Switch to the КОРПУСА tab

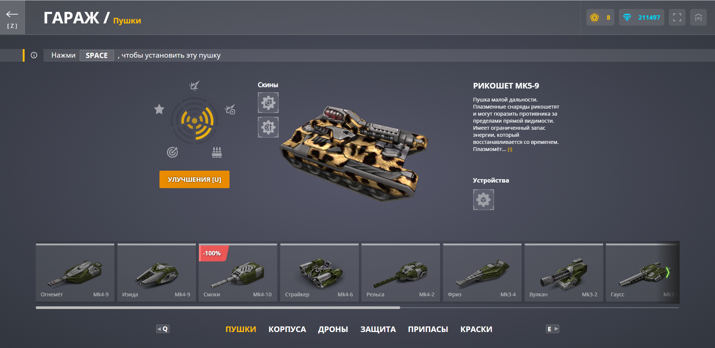click(x=287, y=329)
